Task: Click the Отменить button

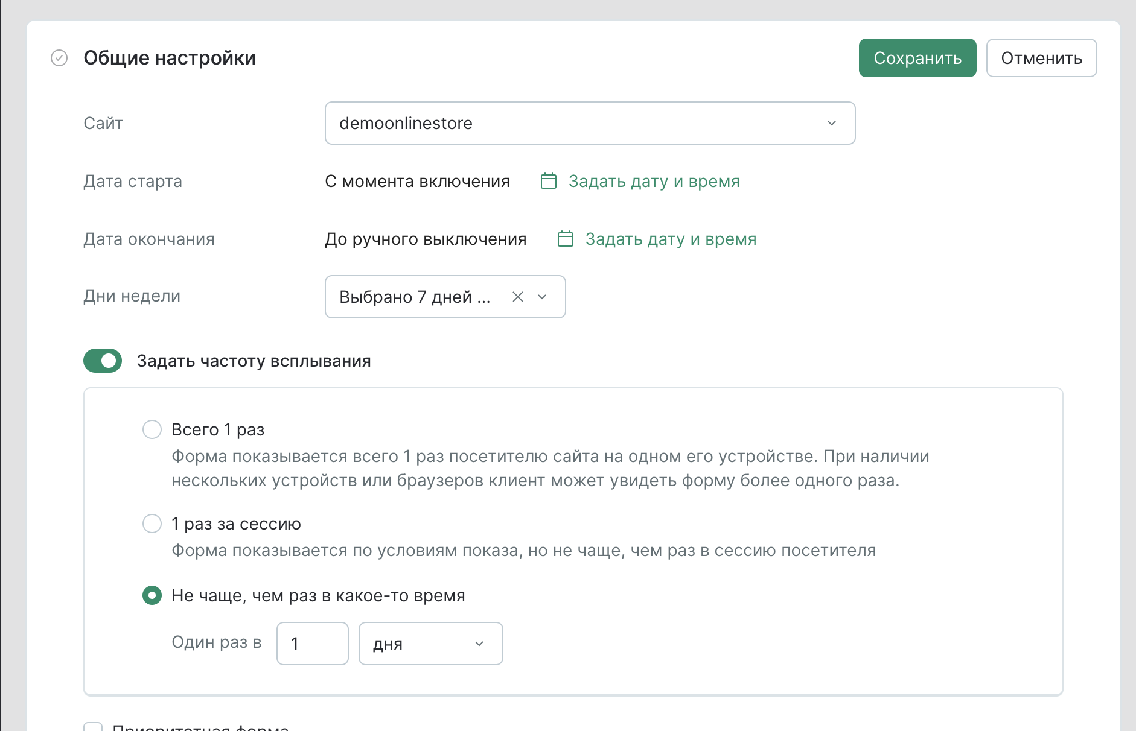Action: click(x=1041, y=58)
